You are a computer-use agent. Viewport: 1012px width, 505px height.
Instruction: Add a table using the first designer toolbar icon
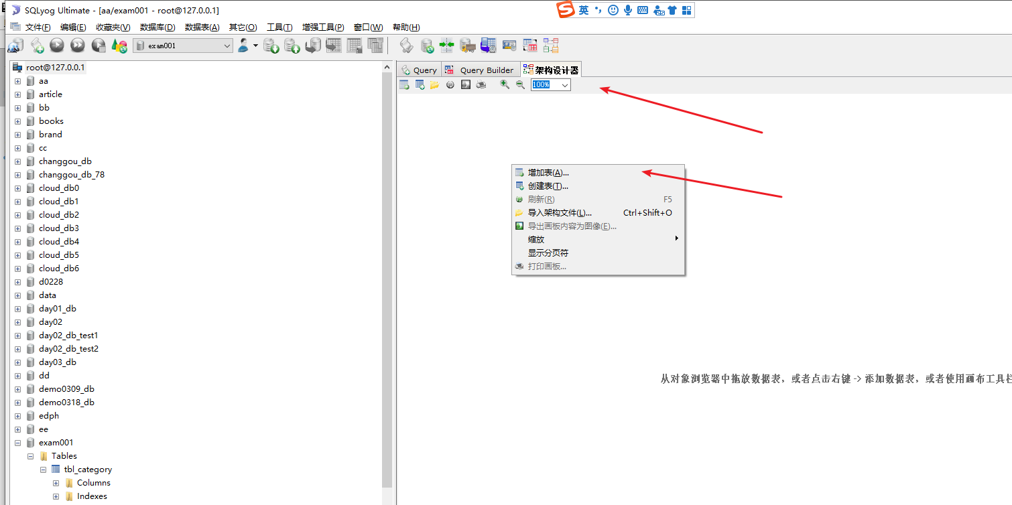(x=404, y=84)
